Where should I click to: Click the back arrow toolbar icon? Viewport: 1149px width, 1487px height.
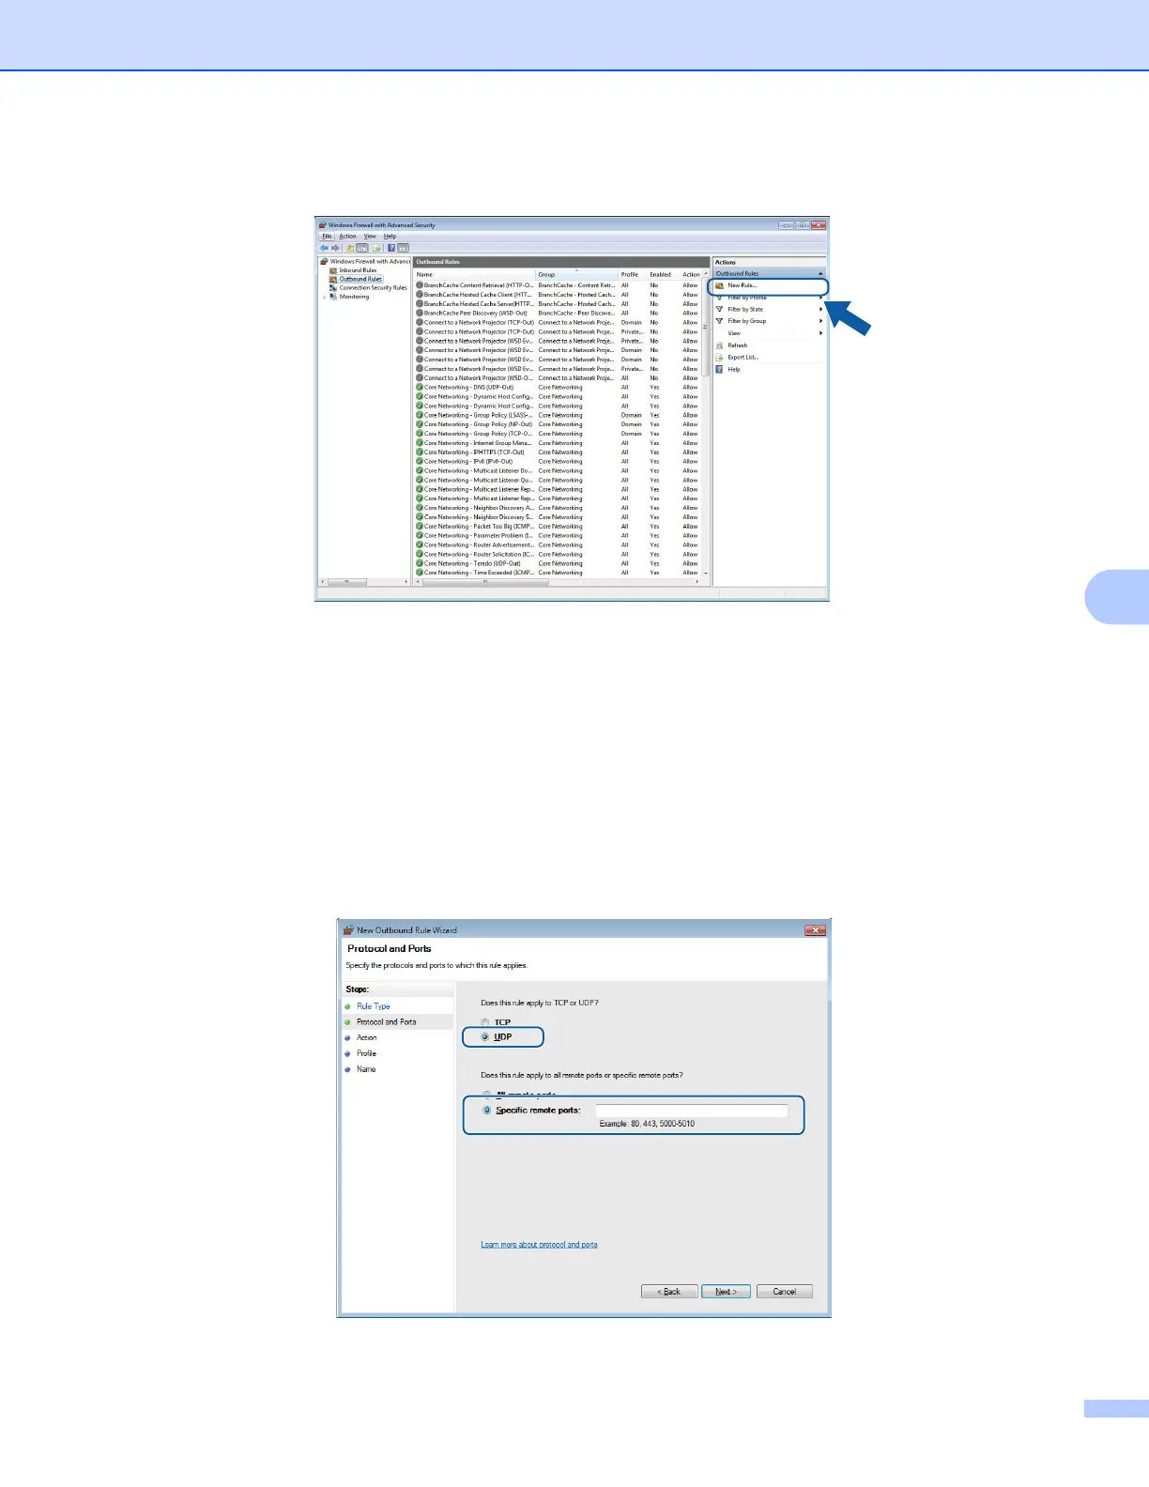pyautogui.click(x=324, y=248)
